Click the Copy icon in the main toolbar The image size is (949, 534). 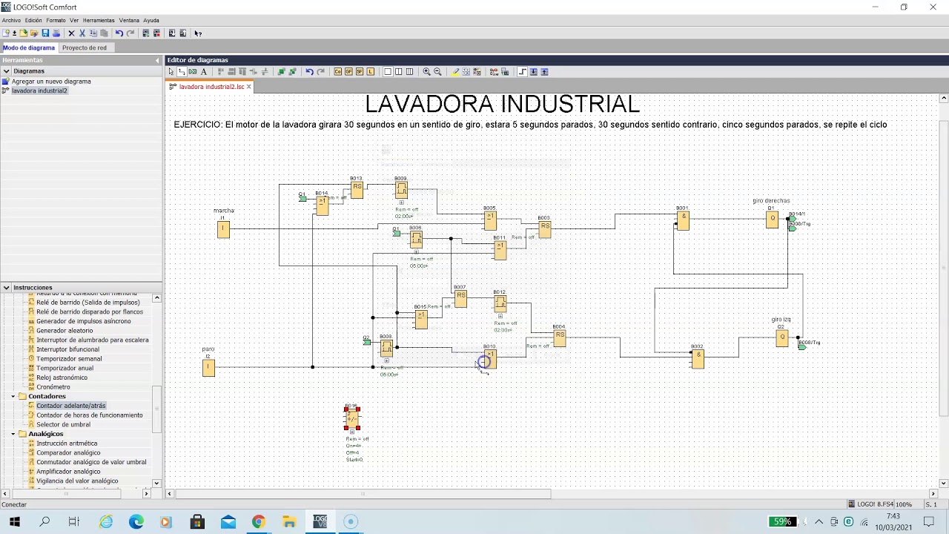[x=93, y=33]
